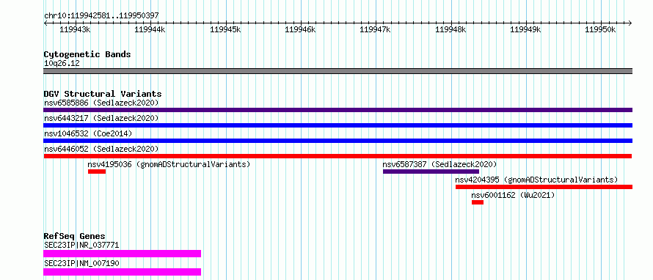The height and width of the screenshot is (280, 653).
Task: Click the SEC23IP|NR_037771 gene label
Action: point(81,246)
